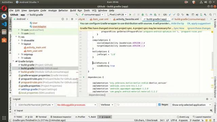Click Hide the tip link

point(178,23)
